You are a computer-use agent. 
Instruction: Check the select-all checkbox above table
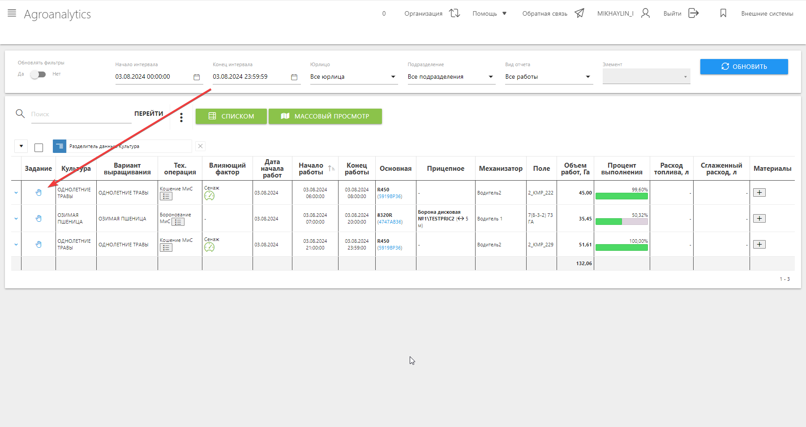pos(39,148)
